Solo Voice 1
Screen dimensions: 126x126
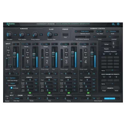28,50
